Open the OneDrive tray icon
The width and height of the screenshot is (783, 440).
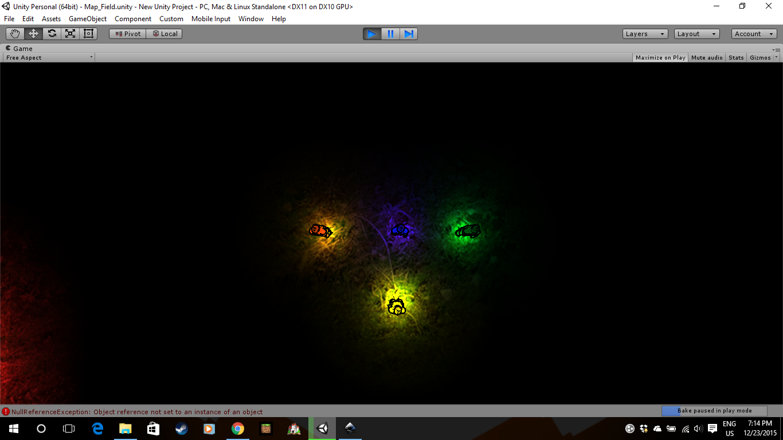click(x=657, y=429)
